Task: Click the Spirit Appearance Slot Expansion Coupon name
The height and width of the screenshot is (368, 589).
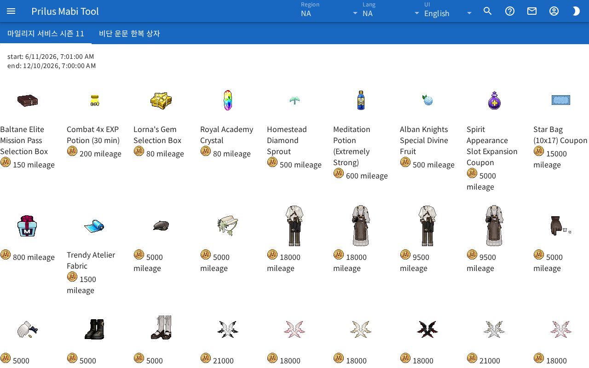Action: pos(492,146)
